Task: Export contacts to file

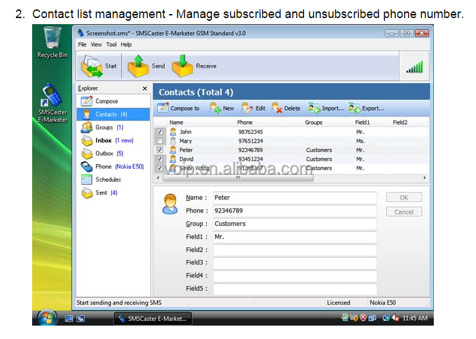Action: [366, 108]
